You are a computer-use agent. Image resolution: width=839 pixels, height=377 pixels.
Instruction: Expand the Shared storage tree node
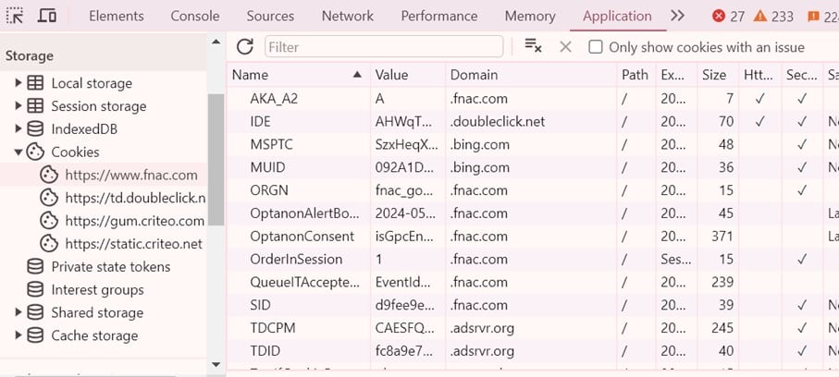[19, 312]
